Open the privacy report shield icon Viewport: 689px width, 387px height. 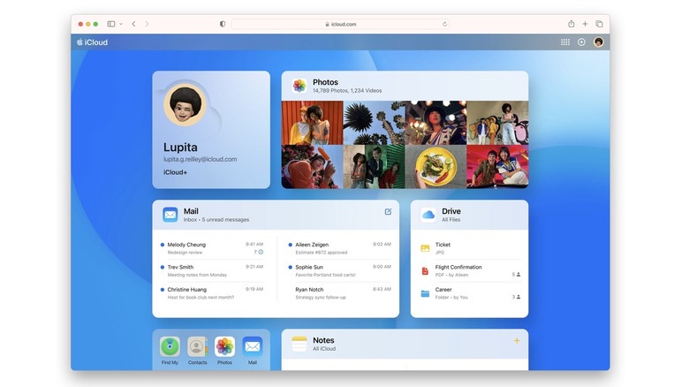tap(223, 24)
